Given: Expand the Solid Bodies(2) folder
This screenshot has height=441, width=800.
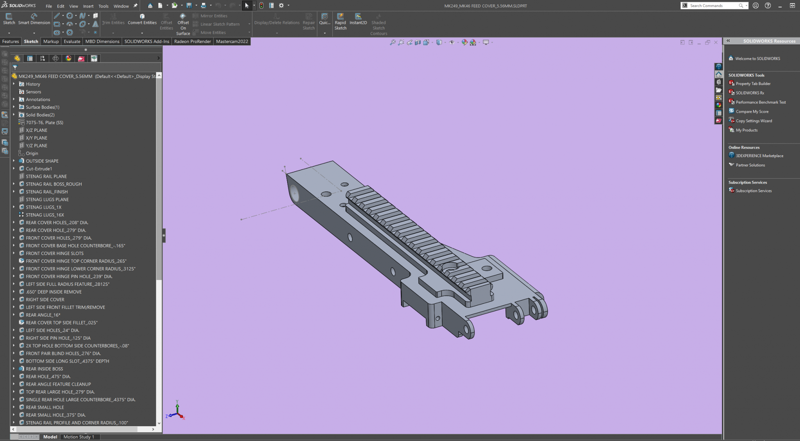Looking at the screenshot, I should (14, 115).
